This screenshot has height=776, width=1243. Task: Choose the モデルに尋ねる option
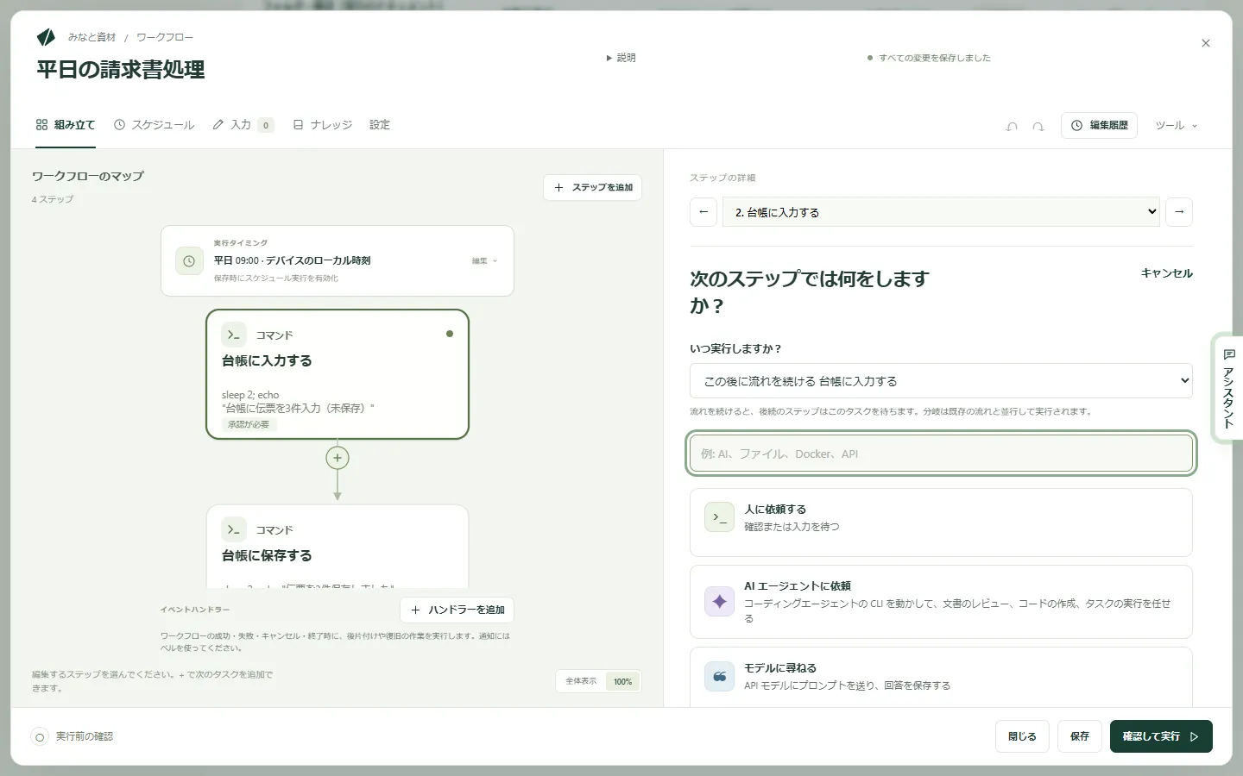pos(941,677)
